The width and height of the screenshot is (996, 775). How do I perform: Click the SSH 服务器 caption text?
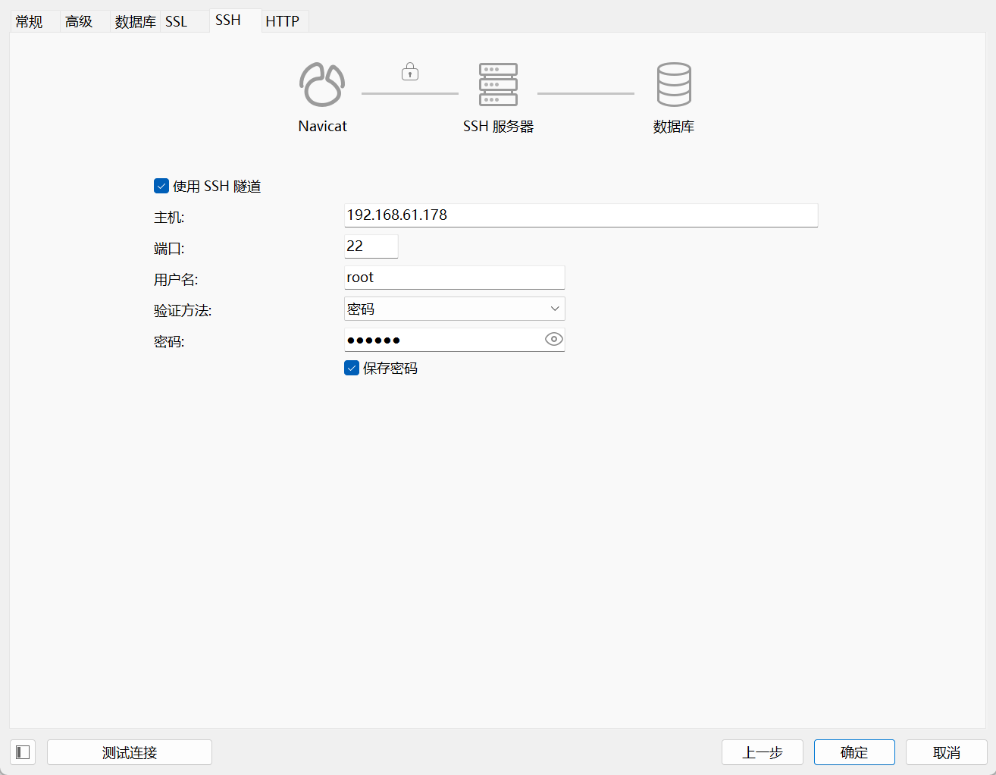click(x=498, y=127)
